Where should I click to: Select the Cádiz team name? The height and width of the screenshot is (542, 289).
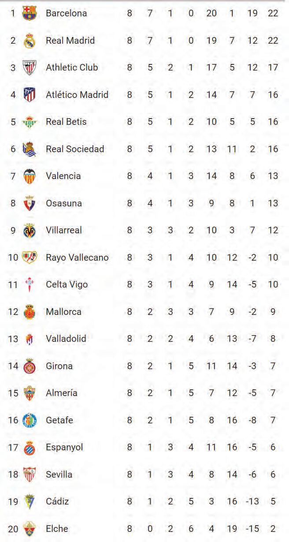[57, 501]
